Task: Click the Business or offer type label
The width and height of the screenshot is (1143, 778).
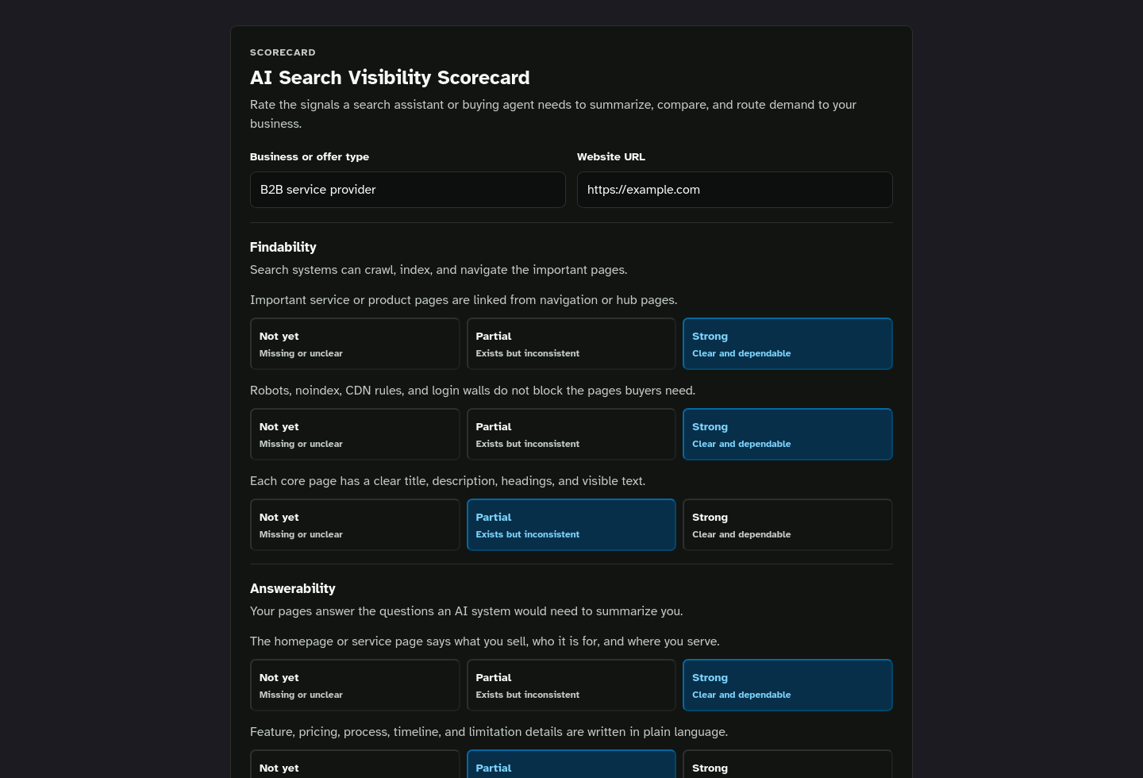Action: point(310,156)
